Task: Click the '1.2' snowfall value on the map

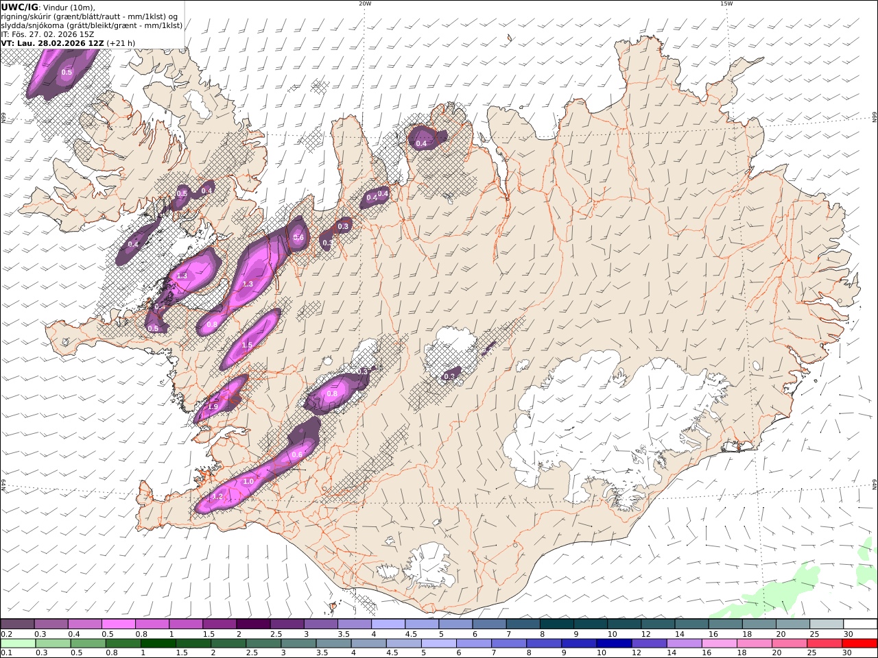Action: point(217,496)
